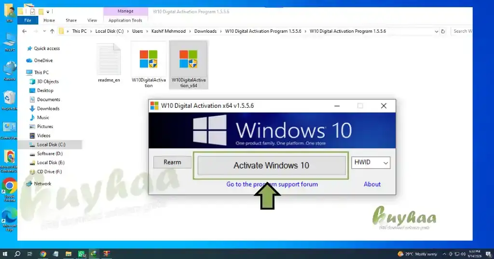
Task: Open Google Chrome from the taskbar
Action: [43, 254]
